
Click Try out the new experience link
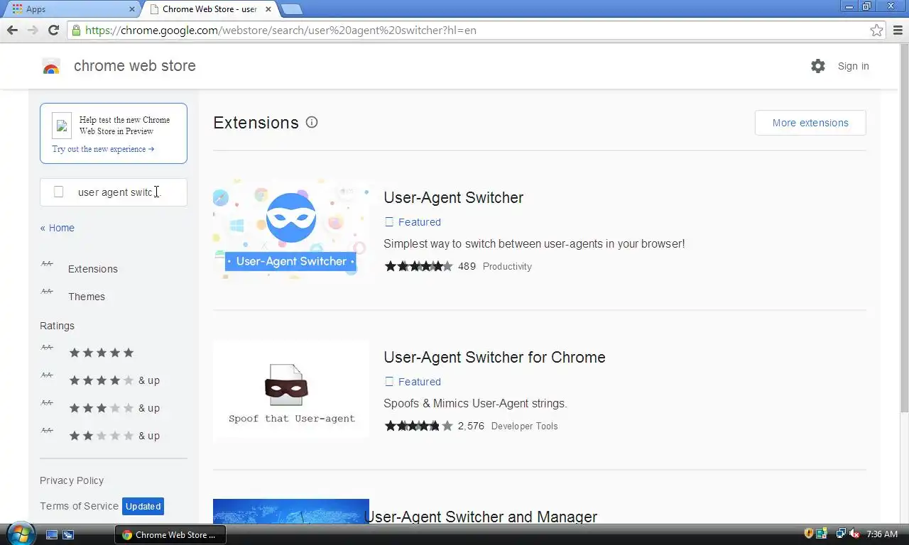103,149
